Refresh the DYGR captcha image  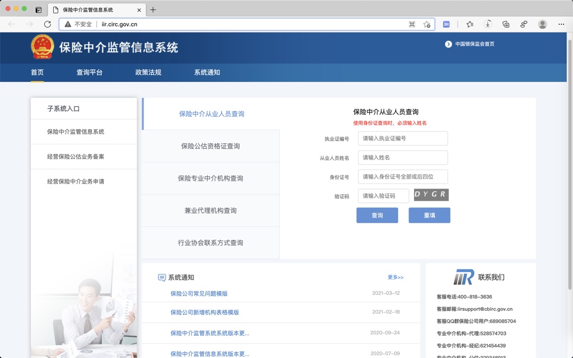click(x=431, y=195)
